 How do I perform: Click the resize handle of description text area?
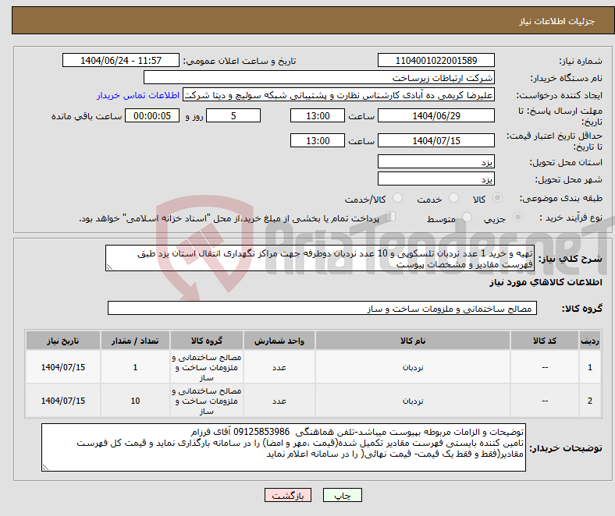click(x=109, y=267)
